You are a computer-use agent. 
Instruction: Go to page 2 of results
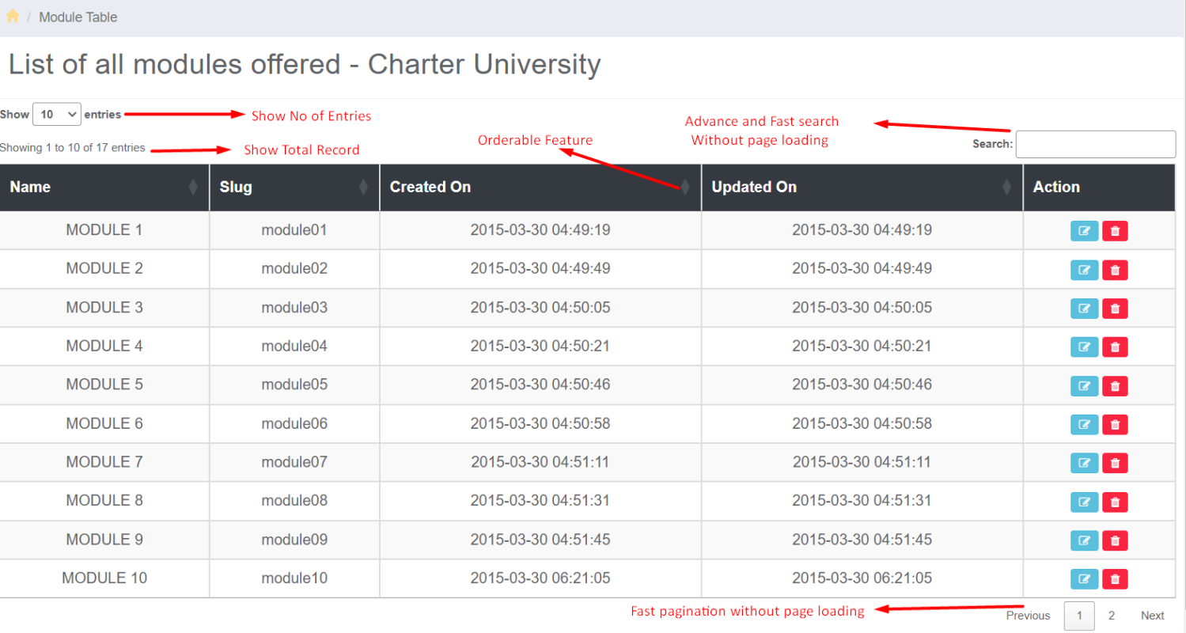click(1111, 616)
